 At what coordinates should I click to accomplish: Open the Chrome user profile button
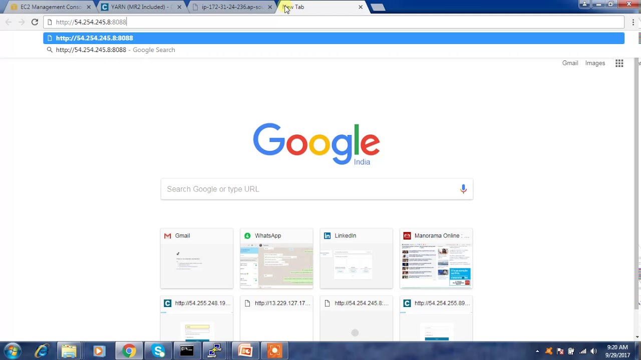(x=584, y=4)
